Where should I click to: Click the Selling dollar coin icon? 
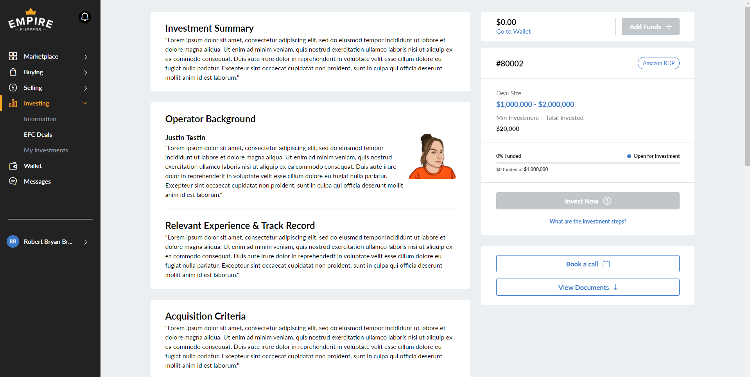tap(13, 88)
